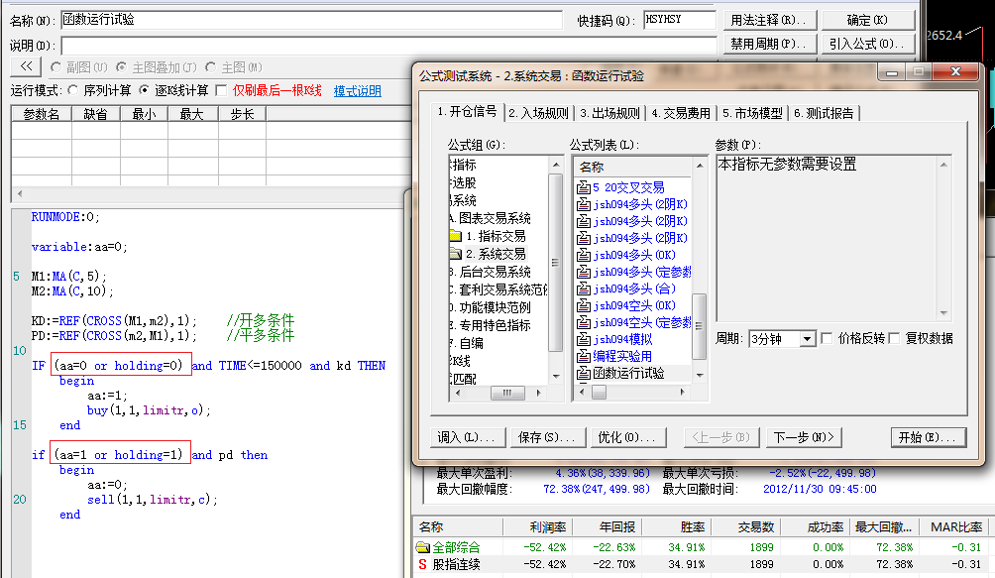Enable the 价格反转 checkbox
The image size is (995, 578).
pos(828,339)
